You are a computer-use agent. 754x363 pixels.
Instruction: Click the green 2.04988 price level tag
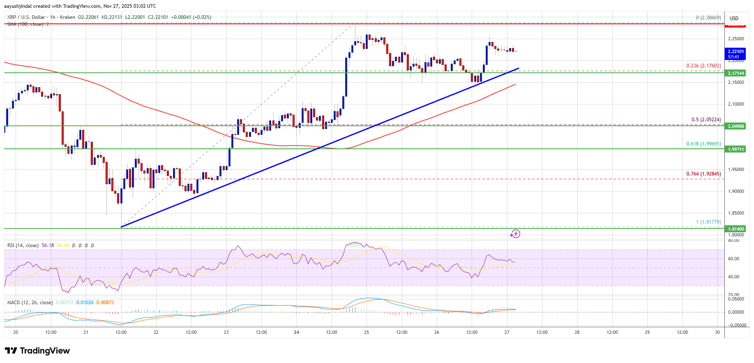tap(736, 126)
